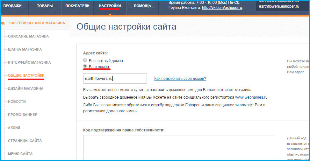Select the 'Бесплатный домен' radio button
310x161 pixels.
click(85, 60)
